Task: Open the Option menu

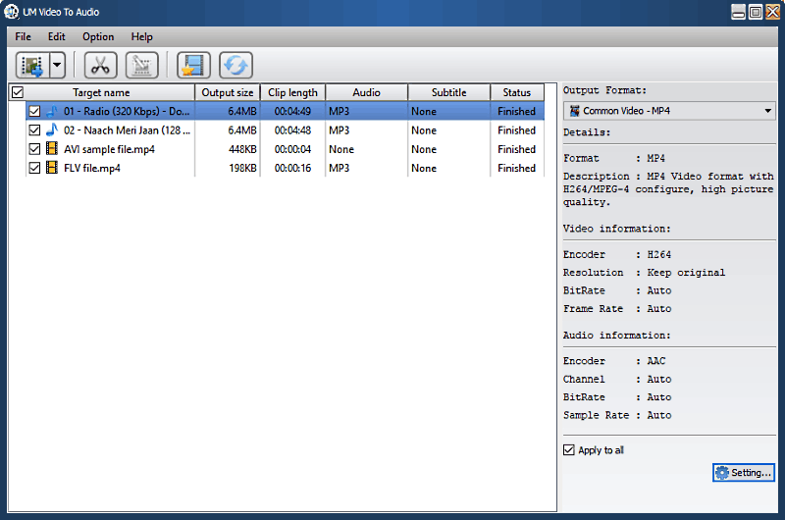Action: click(x=98, y=36)
